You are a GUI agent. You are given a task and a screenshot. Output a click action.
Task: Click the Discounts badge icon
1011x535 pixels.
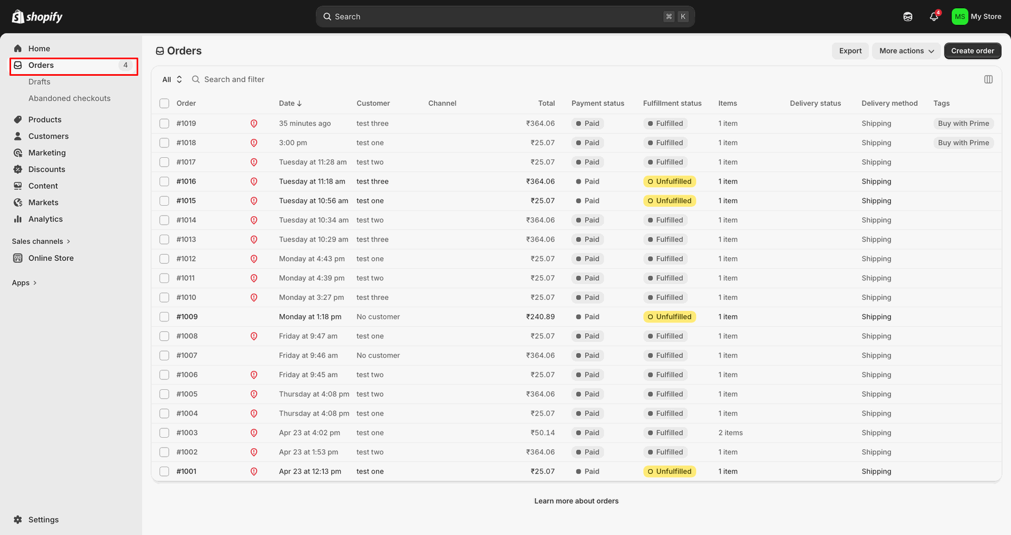[18, 169]
